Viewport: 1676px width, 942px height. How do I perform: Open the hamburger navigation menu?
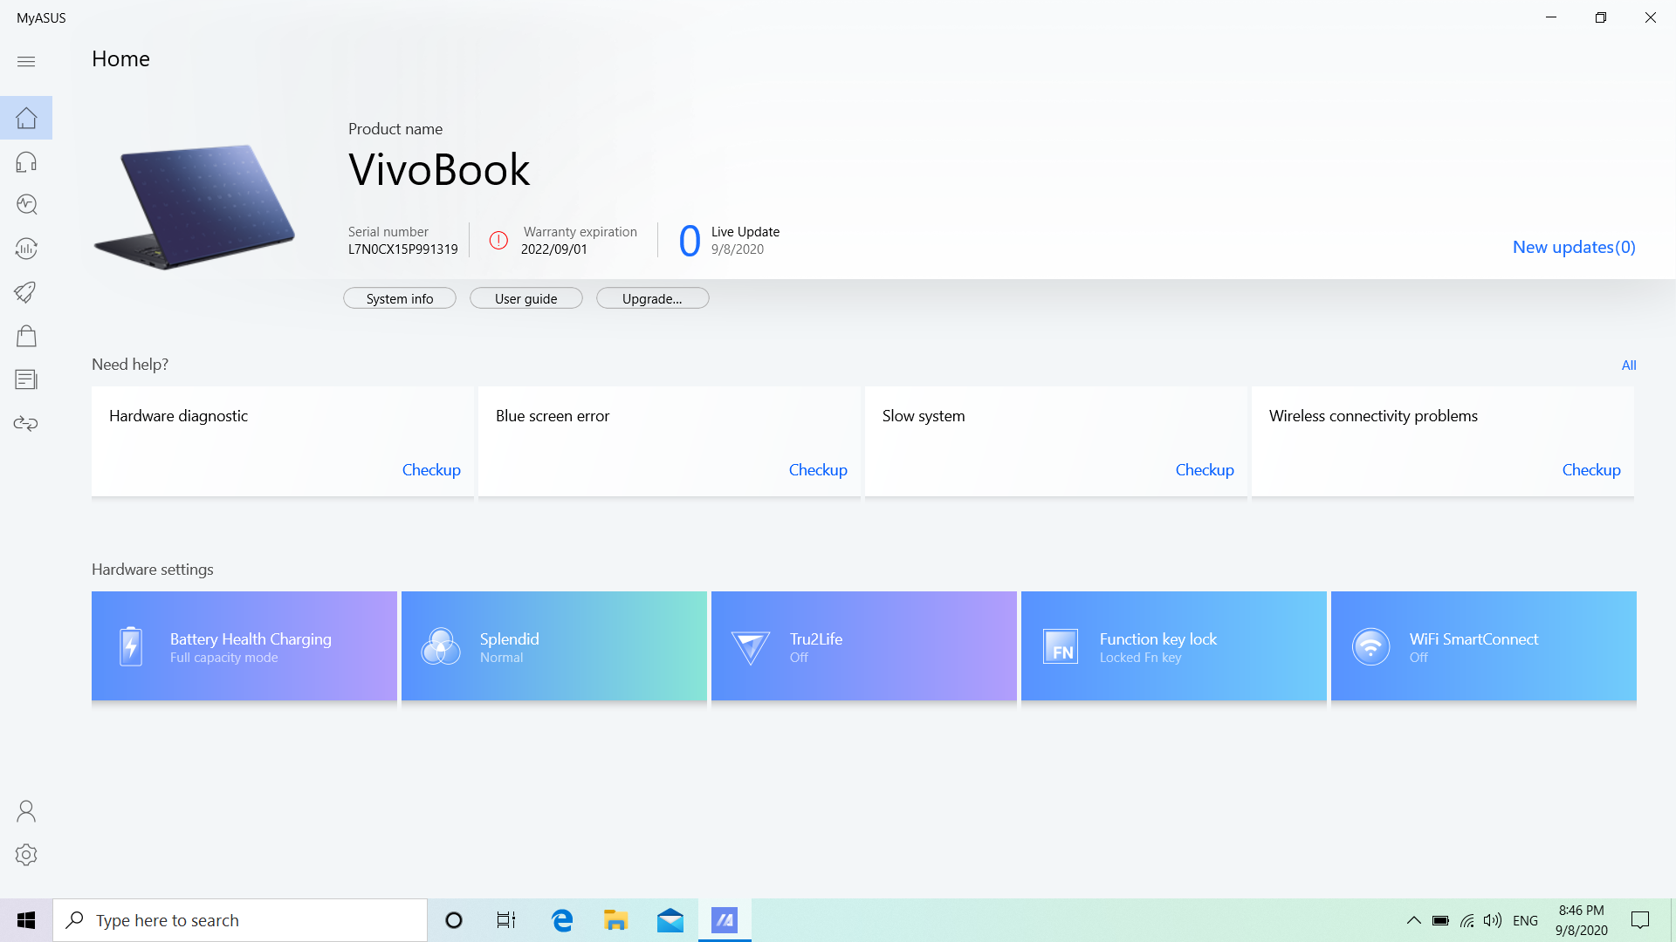(x=26, y=61)
